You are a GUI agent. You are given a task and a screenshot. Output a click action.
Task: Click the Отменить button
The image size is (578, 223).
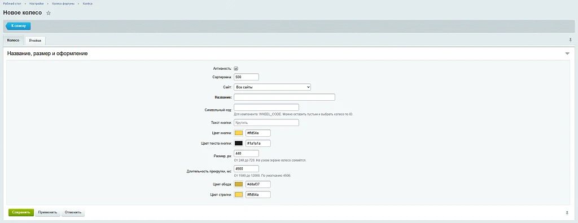click(73, 212)
